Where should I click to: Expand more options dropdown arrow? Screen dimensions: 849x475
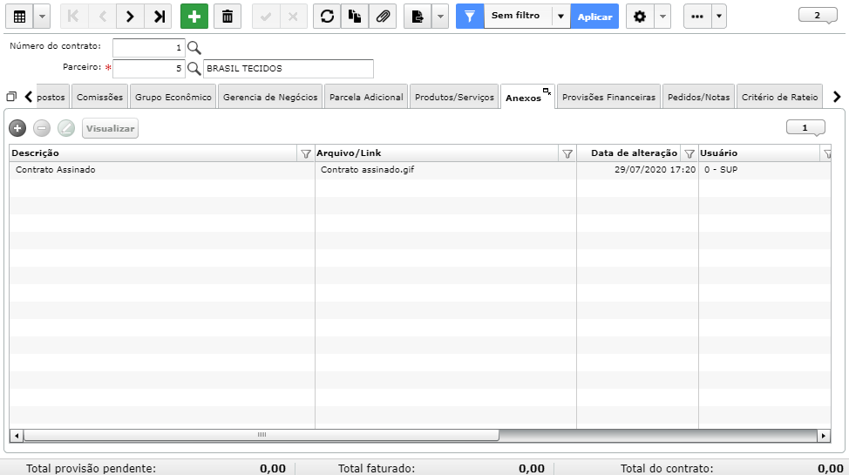(719, 17)
